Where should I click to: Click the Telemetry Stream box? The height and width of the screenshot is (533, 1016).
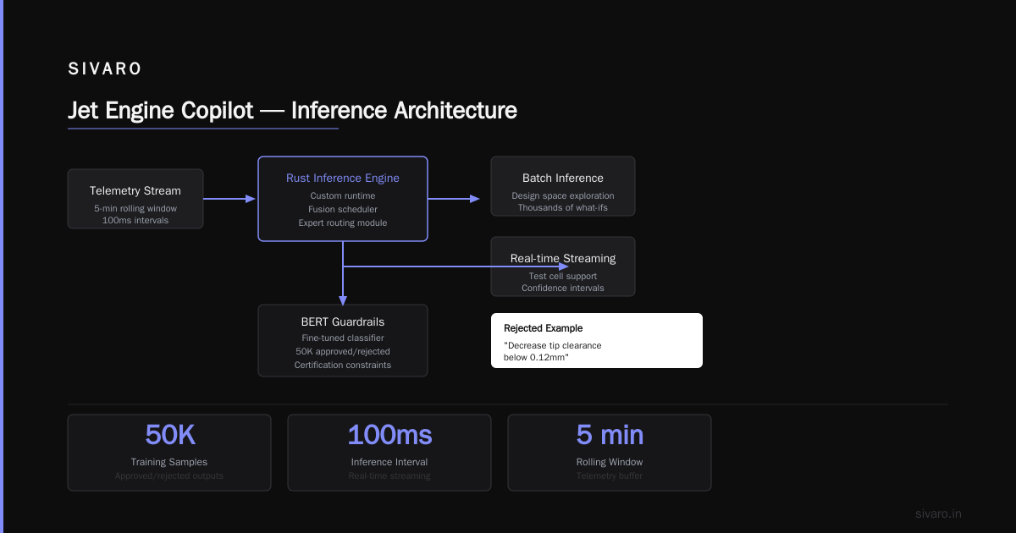(x=135, y=199)
